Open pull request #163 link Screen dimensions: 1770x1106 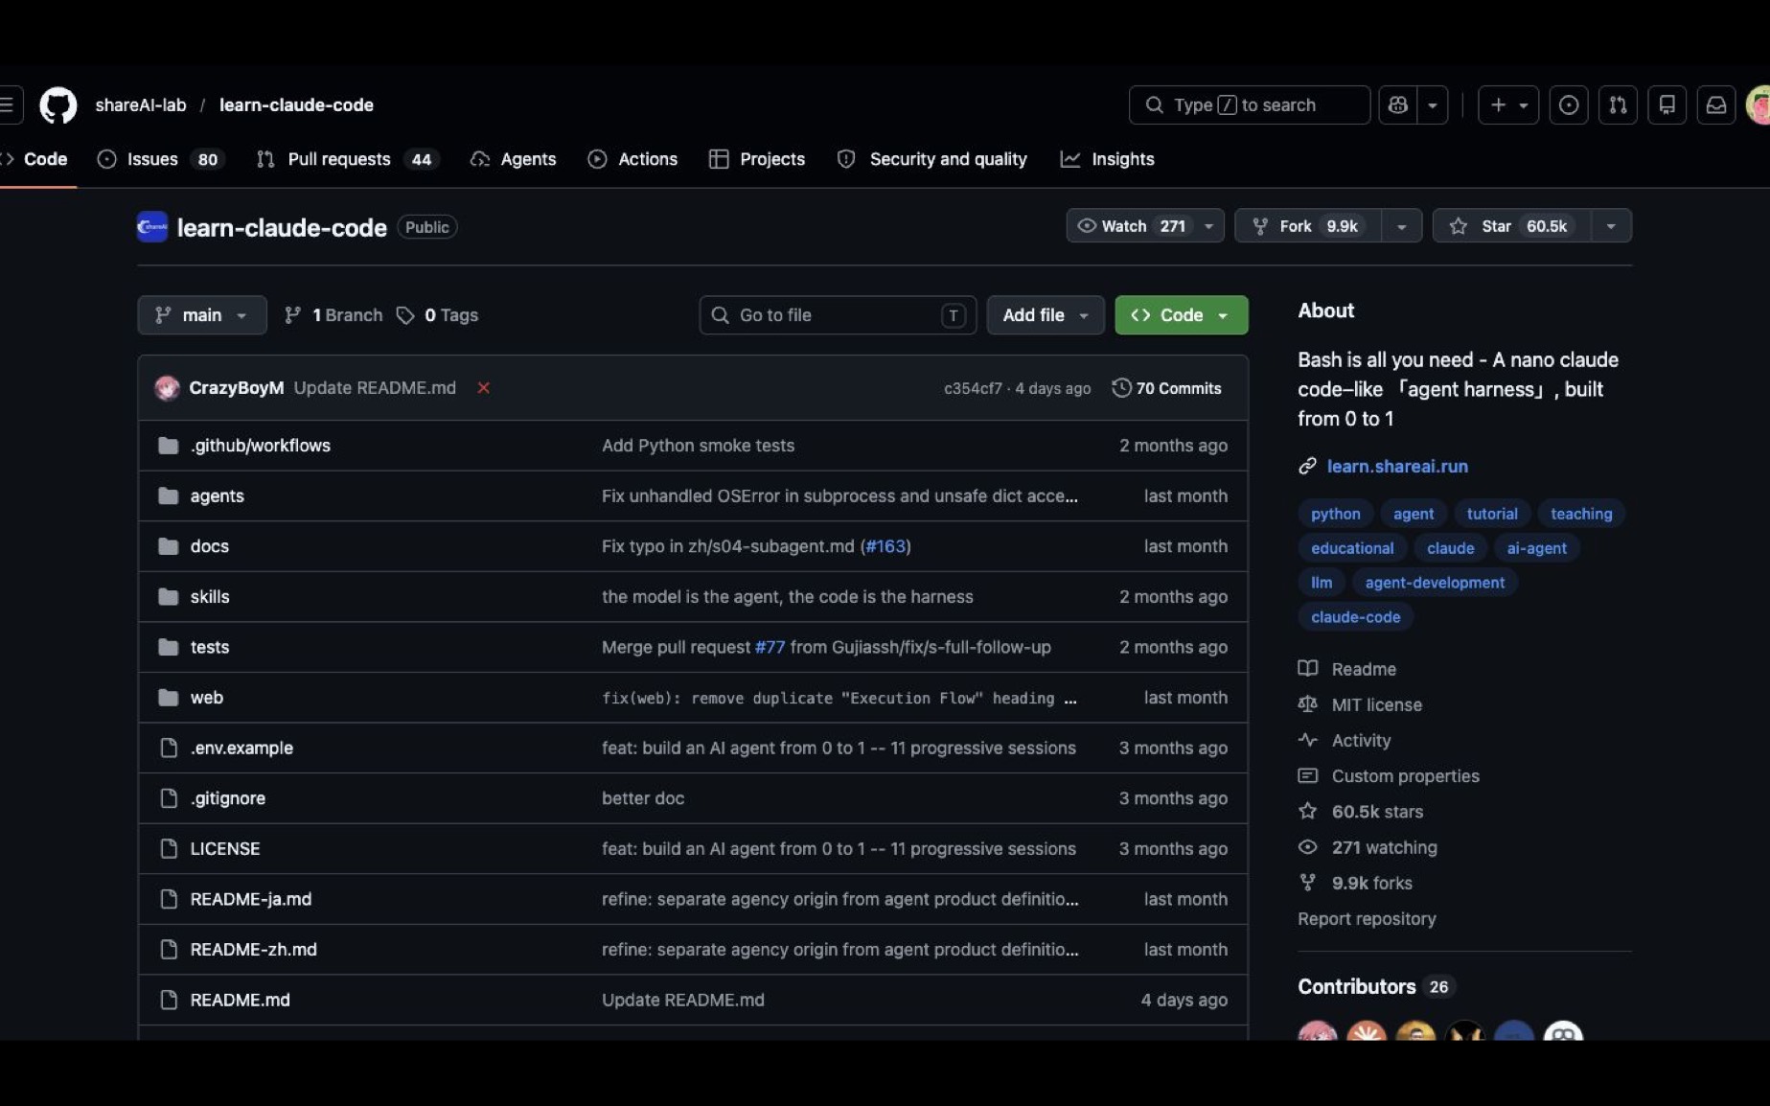885,546
